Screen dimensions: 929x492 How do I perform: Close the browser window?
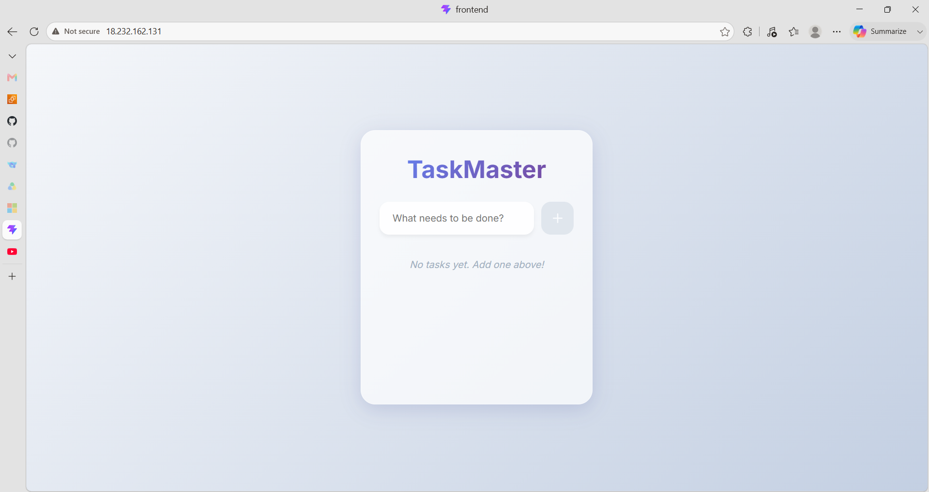[915, 9]
